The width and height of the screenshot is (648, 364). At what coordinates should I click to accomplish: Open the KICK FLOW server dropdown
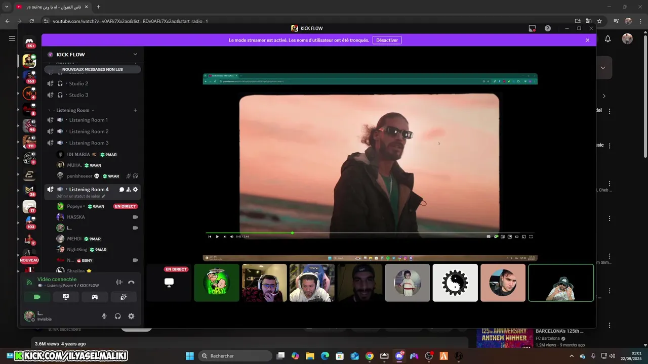click(x=135, y=54)
